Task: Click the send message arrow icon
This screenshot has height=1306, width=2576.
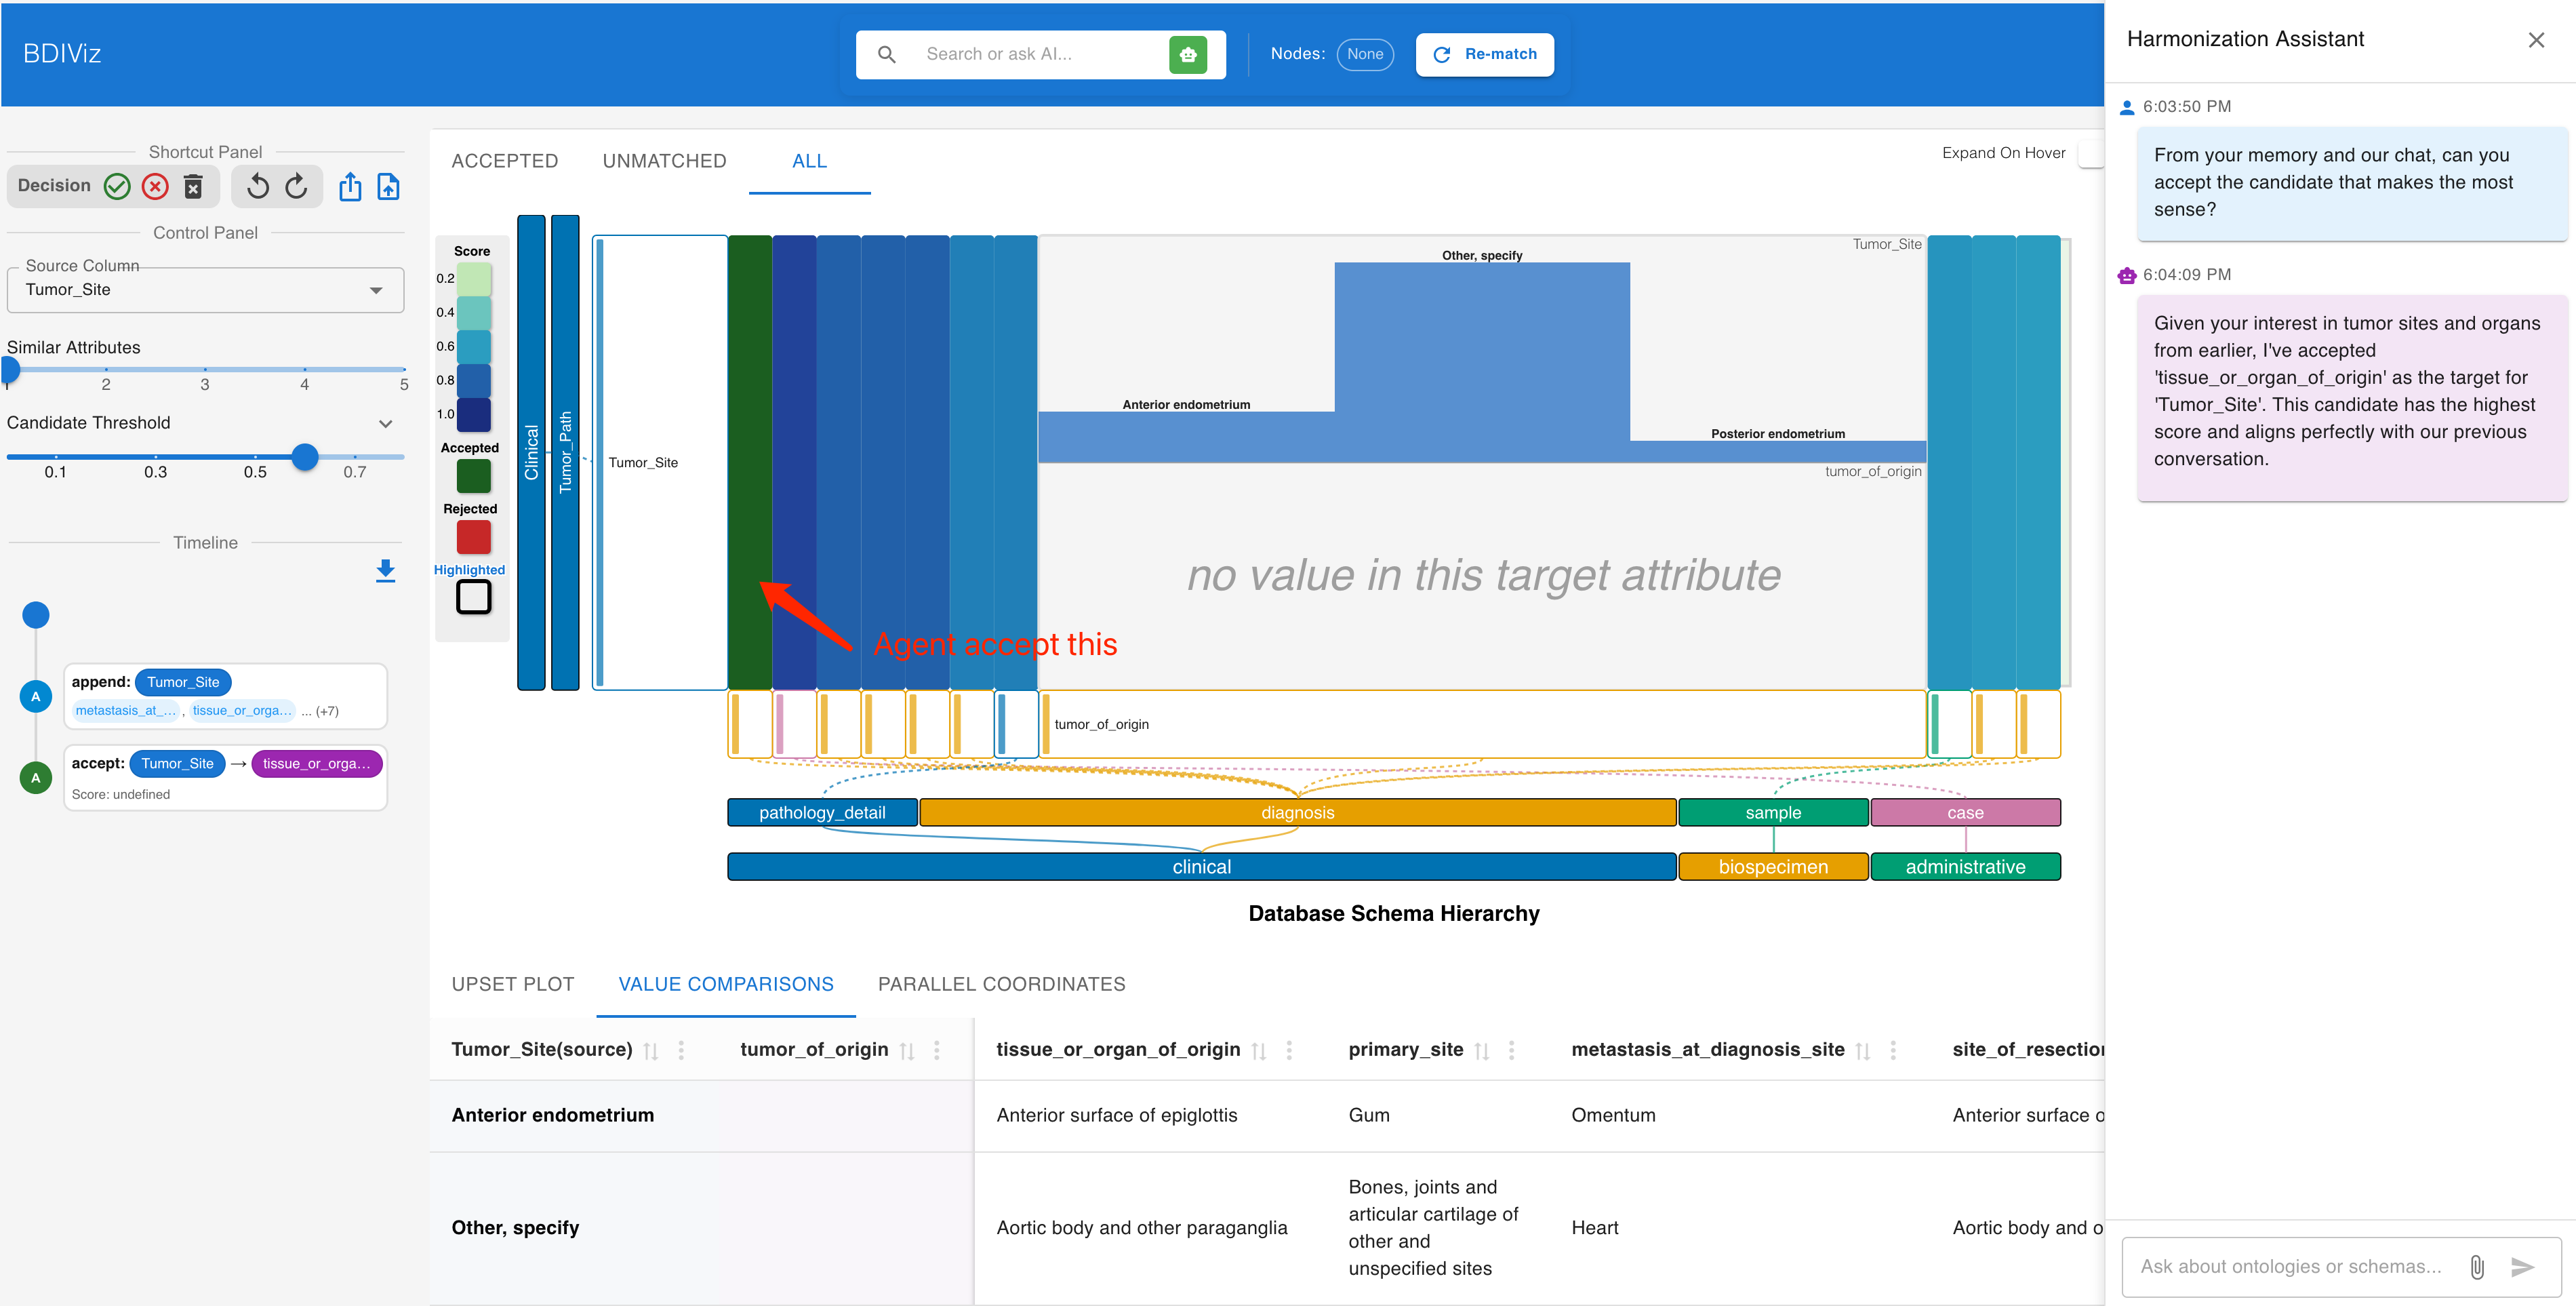Action: (2522, 1267)
